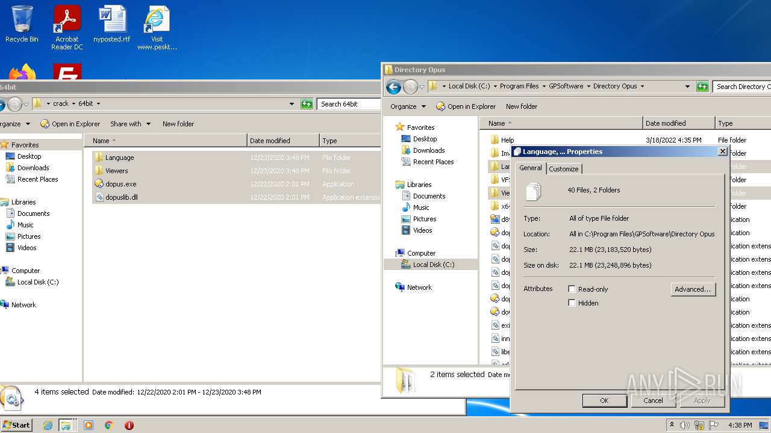
Task: Open the Share with dropdown in 64bit window
Action: (130, 124)
